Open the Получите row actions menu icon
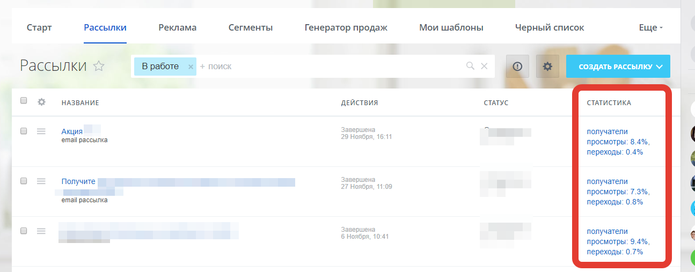This screenshot has height=272, width=695. point(41,181)
